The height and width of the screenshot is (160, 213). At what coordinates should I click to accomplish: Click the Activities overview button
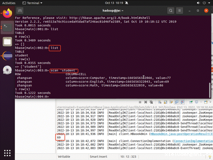9,2
